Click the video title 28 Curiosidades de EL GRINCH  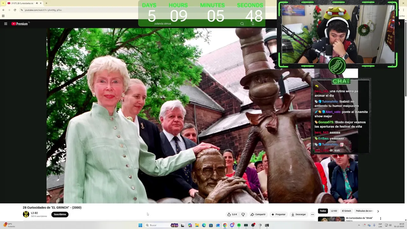[x=52, y=207]
